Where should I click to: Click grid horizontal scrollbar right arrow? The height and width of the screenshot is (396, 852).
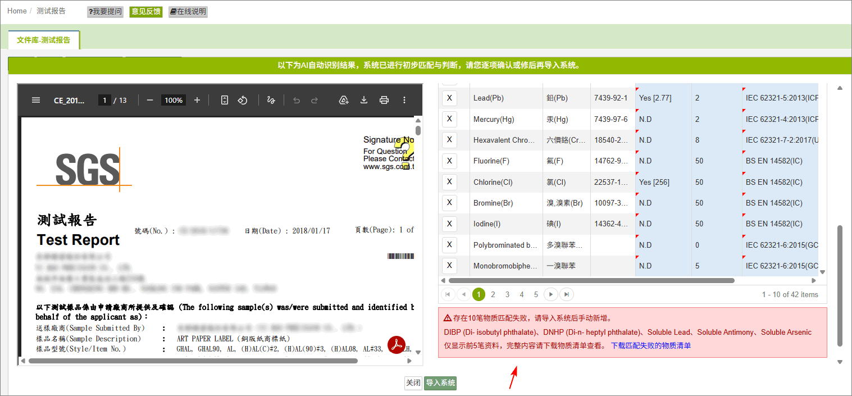(x=814, y=280)
